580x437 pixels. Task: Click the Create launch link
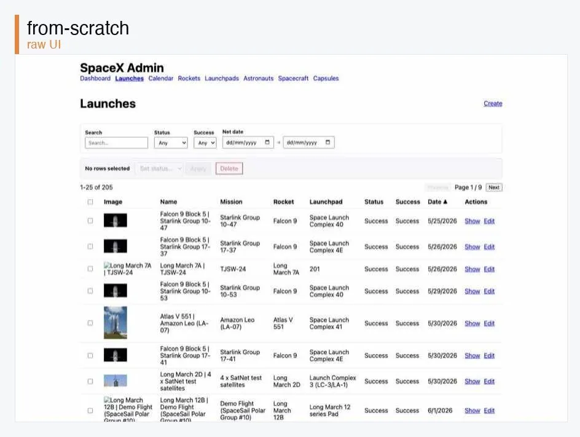click(493, 104)
